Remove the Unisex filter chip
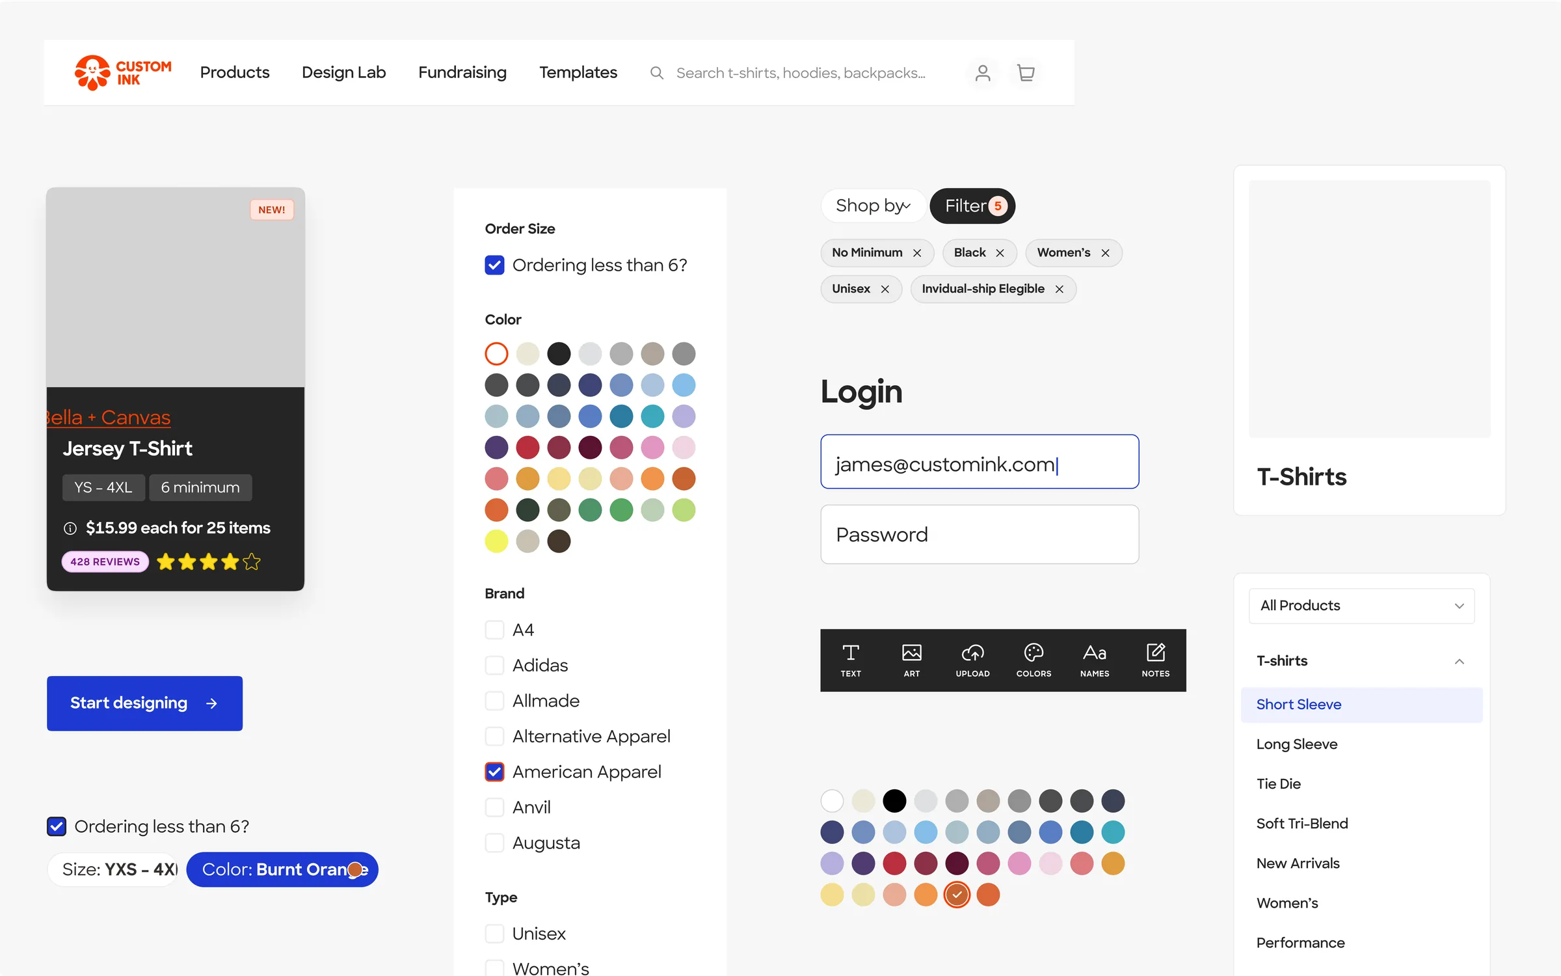The width and height of the screenshot is (1561, 976). [885, 289]
